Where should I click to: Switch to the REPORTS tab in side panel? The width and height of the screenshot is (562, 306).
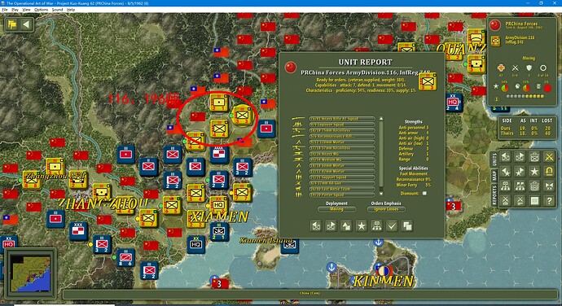(494, 195)
